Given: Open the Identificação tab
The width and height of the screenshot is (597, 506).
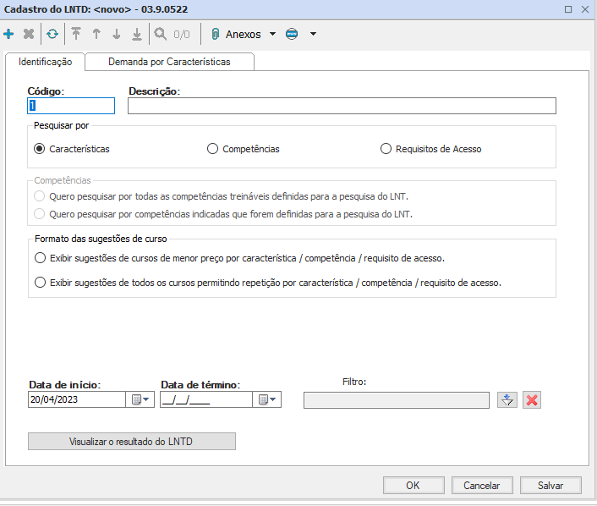Looking at the screenshot, I should (45, 62).
